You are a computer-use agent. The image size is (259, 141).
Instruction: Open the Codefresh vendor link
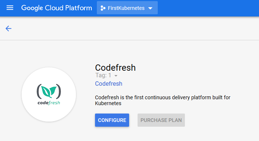pyautogui.click(x=109, y=84)
